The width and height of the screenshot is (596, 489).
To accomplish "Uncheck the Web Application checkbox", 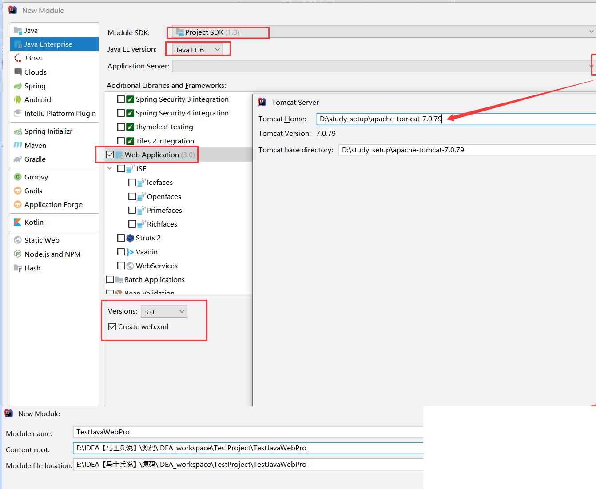I will pos(110,155).
